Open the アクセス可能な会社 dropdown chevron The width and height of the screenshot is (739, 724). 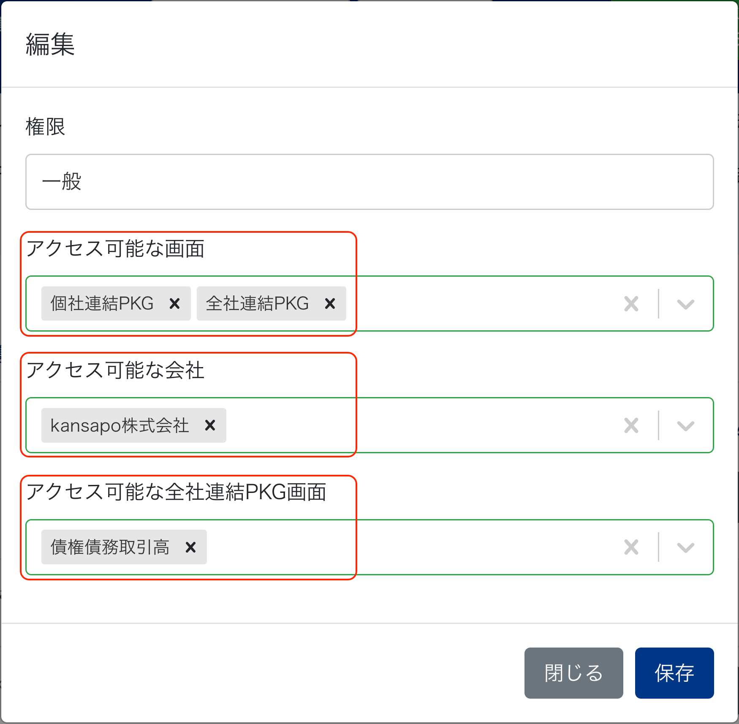tap(685, 425)
